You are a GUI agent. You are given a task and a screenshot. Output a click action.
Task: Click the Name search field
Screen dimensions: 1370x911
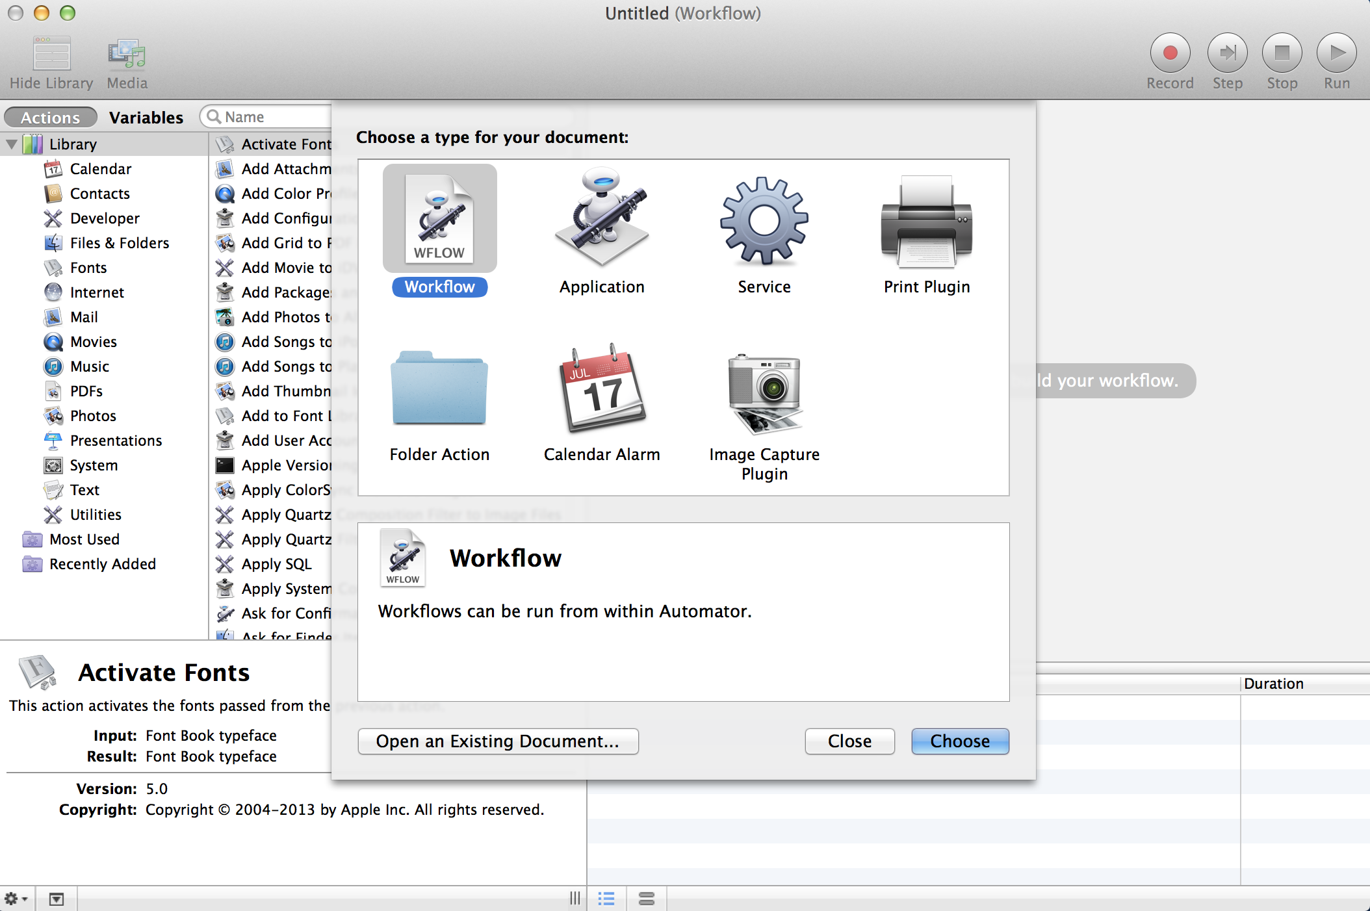(x=266, y=117)
